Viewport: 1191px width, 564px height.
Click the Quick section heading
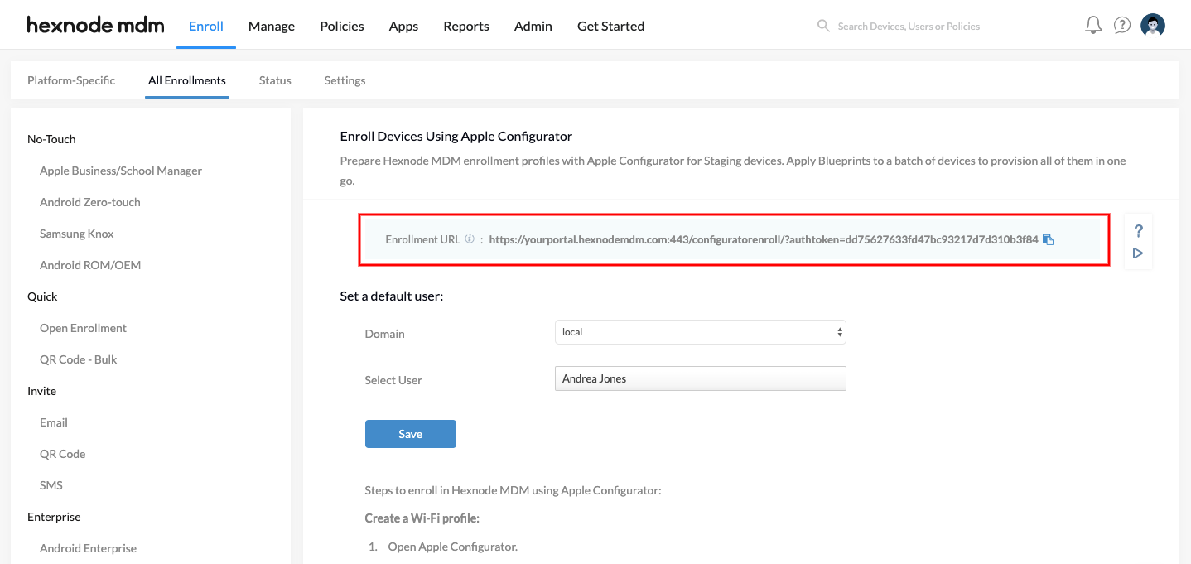[42, 296]
